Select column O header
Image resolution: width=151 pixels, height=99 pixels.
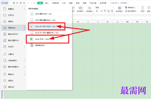tap(147, 22)
